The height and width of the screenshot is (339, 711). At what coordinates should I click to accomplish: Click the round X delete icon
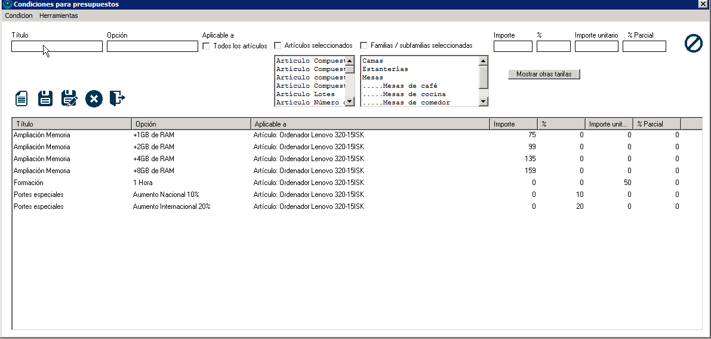click(94, 98)
